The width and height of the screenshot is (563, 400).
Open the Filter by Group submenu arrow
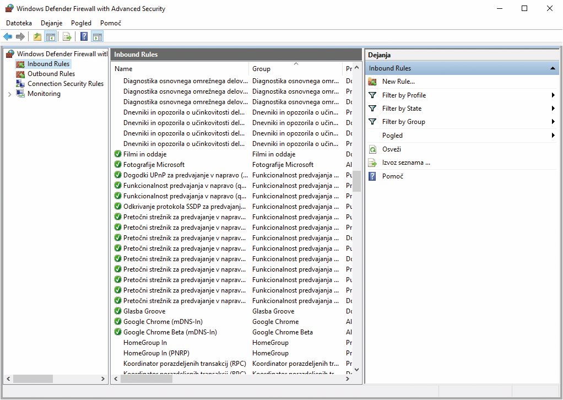click(x=553, y=122)
